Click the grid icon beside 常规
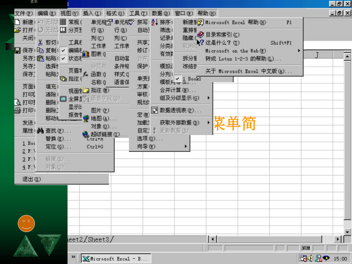 63,22
